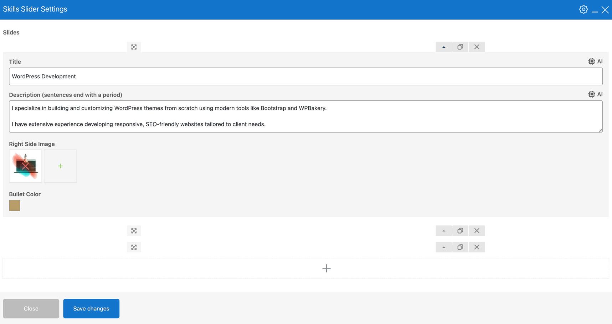Duplicate the third slide
Image resolution: width=612 pixels, height=324 pixels.
pyautogui.click(x=460, y=247)
